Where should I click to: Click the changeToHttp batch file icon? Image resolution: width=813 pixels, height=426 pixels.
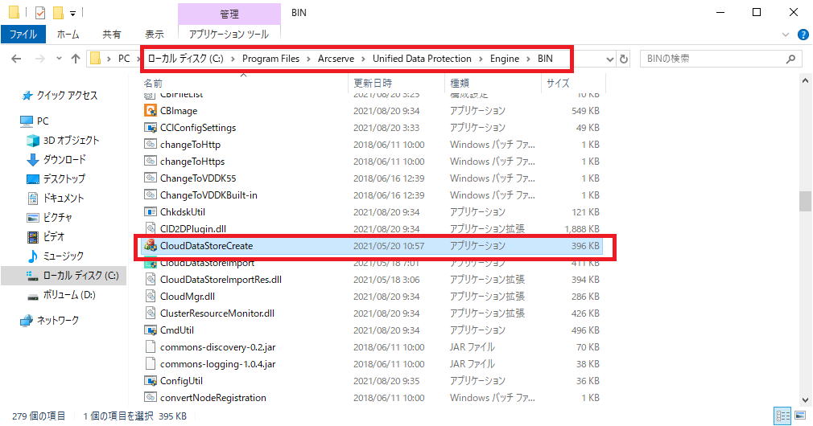click(151, 145)
